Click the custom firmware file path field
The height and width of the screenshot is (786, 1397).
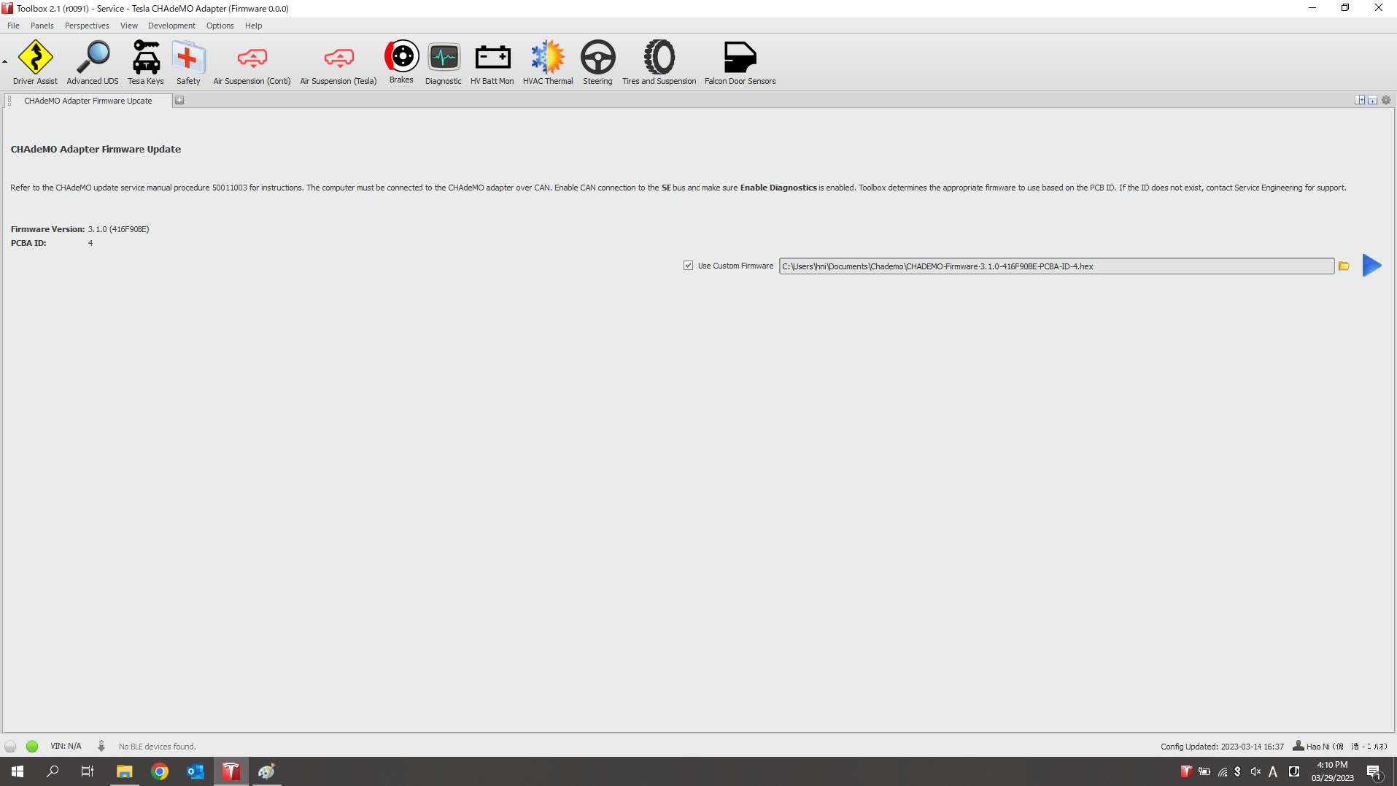point(1056,266)
